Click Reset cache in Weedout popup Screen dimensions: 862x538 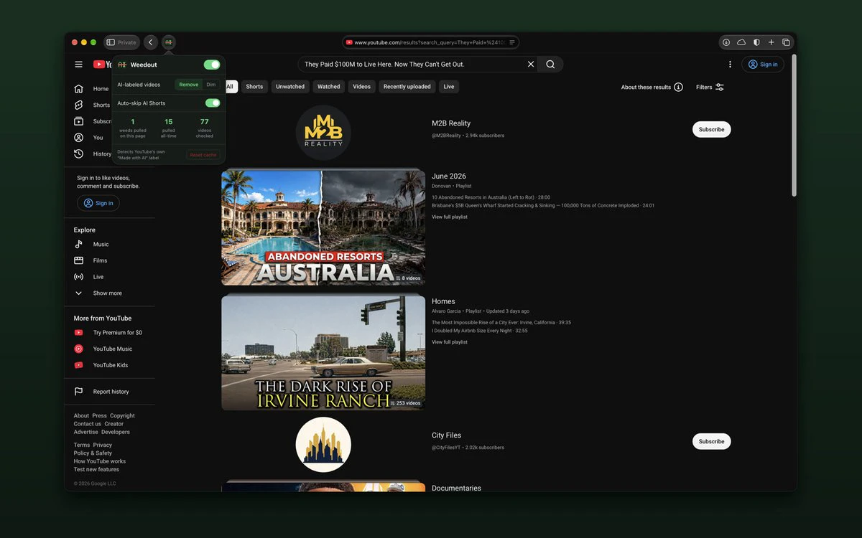(x=203, y=155)
